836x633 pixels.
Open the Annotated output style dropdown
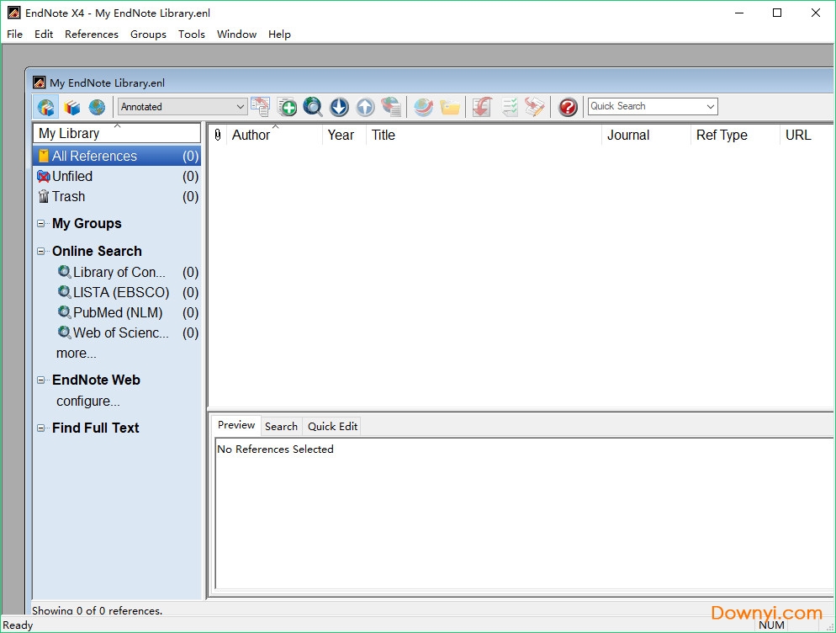click(x=241, y=107)
